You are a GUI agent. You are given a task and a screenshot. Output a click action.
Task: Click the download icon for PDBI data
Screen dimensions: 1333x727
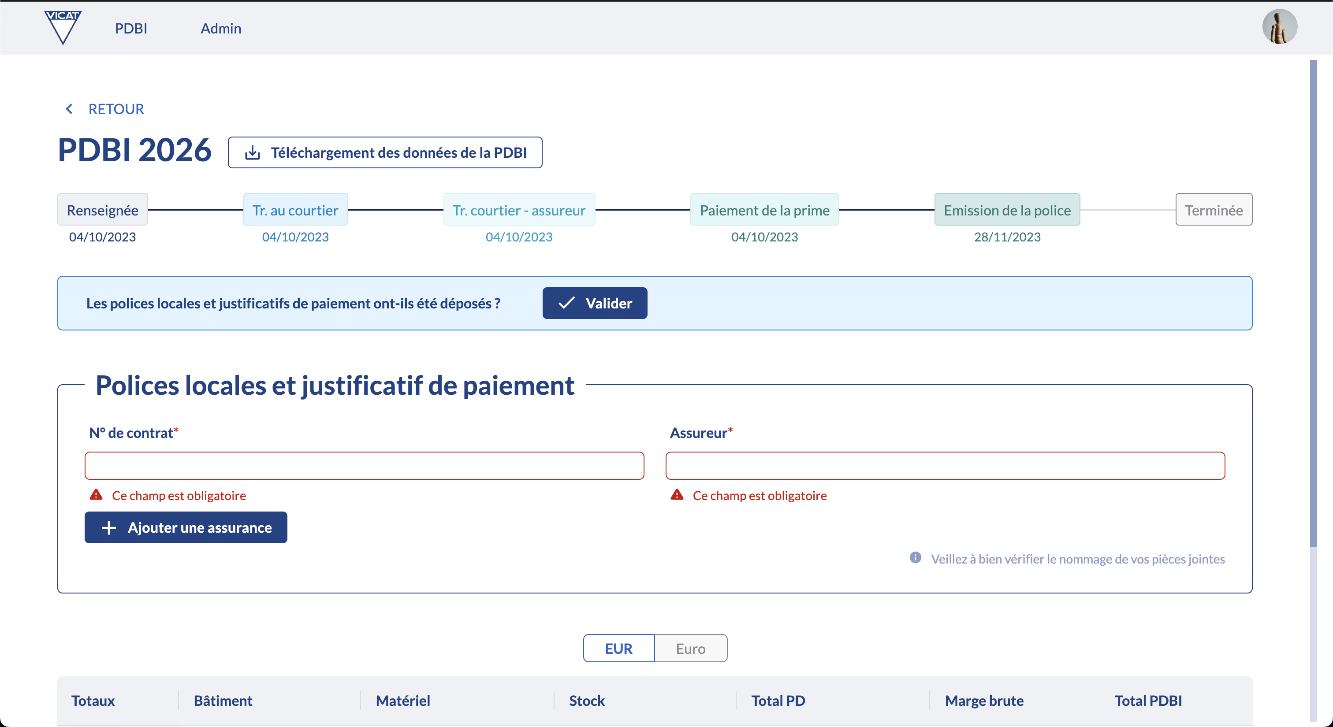tap(253, 152)
